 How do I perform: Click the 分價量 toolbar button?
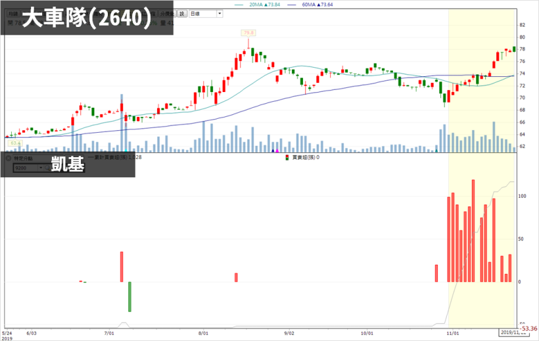coord(167,14)
